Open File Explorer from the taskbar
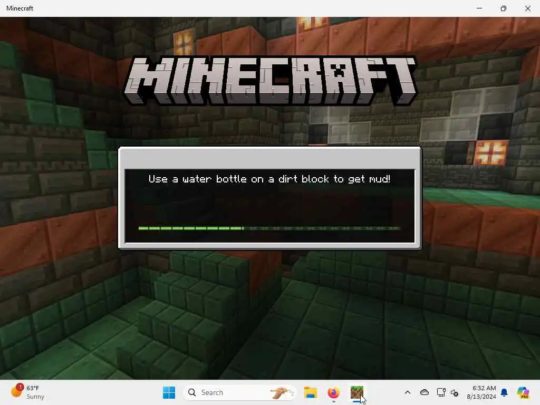Viewport: 540px width, 405px height. (x=310, y=392)
